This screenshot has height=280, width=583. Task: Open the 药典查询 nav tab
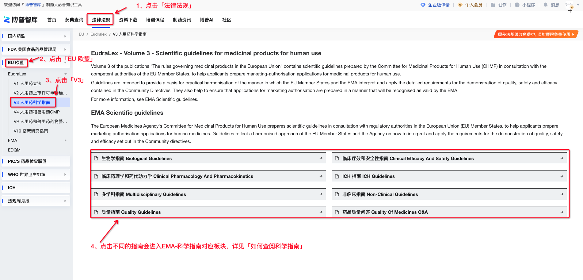click(x=74, y=20)
